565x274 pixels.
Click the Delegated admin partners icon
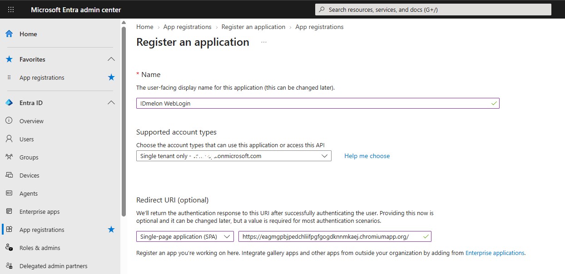point(9,266)
